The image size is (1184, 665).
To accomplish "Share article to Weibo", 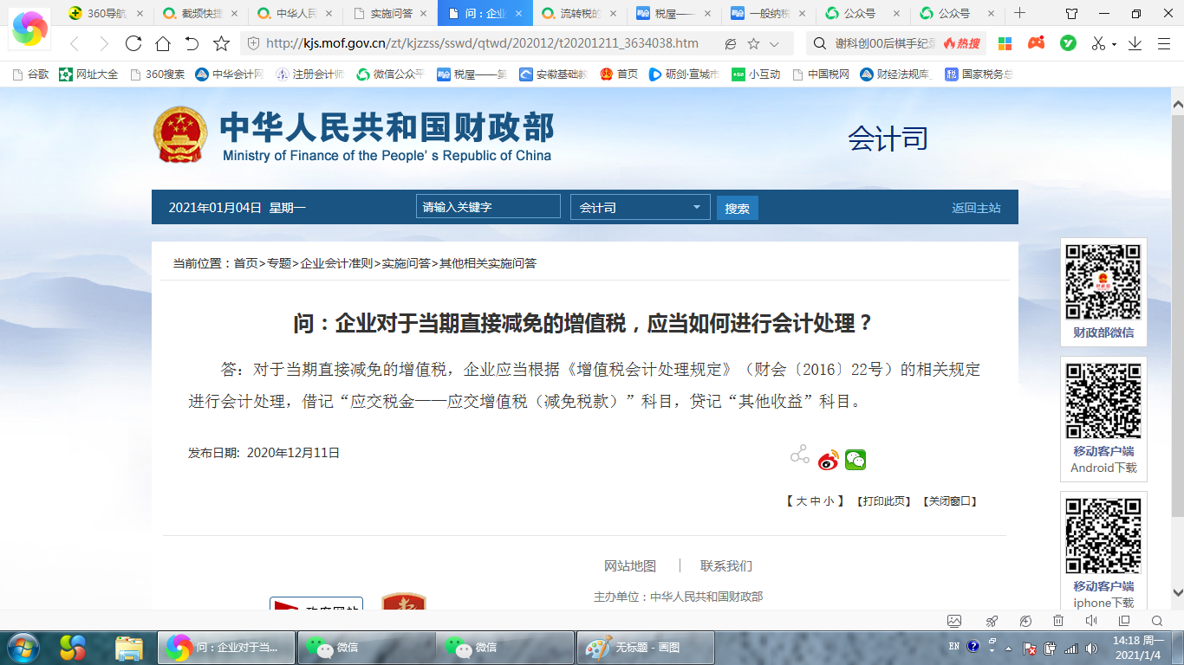I will (x=829, y=461).
